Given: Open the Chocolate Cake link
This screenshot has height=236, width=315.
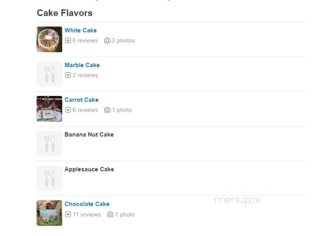Looking at the screenshot, I should click(x=87, y=204).
